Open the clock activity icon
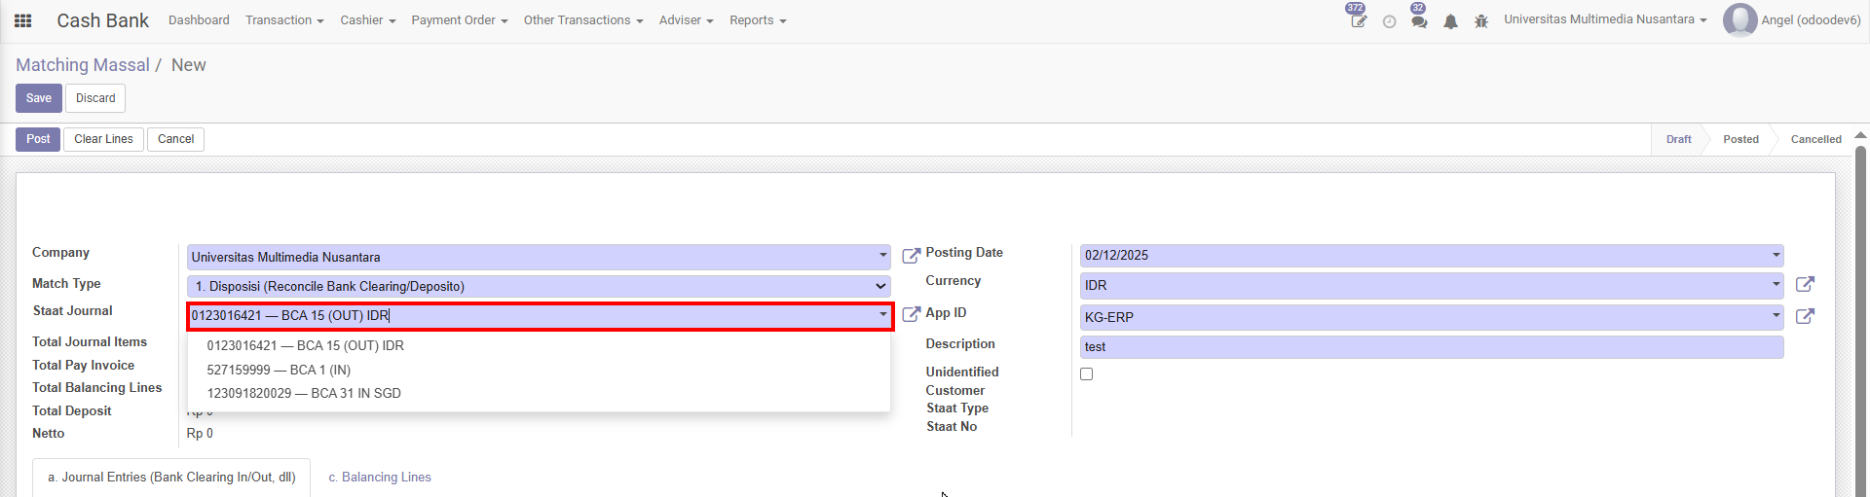Viewport: 1870px width, 497px height. pos(1389,21)
